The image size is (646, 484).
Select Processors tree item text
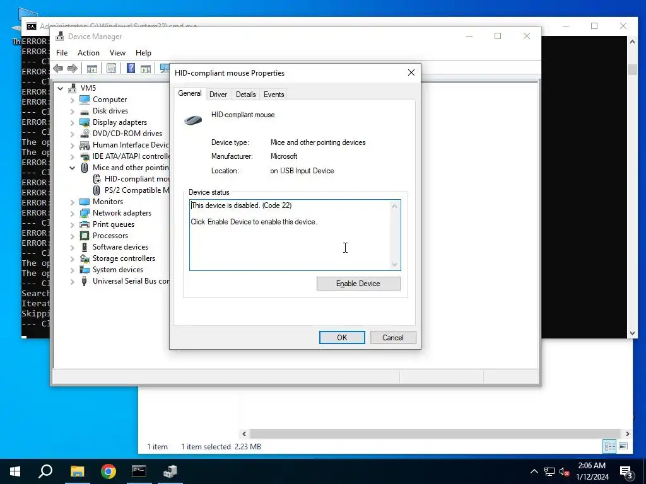point(110,236)
